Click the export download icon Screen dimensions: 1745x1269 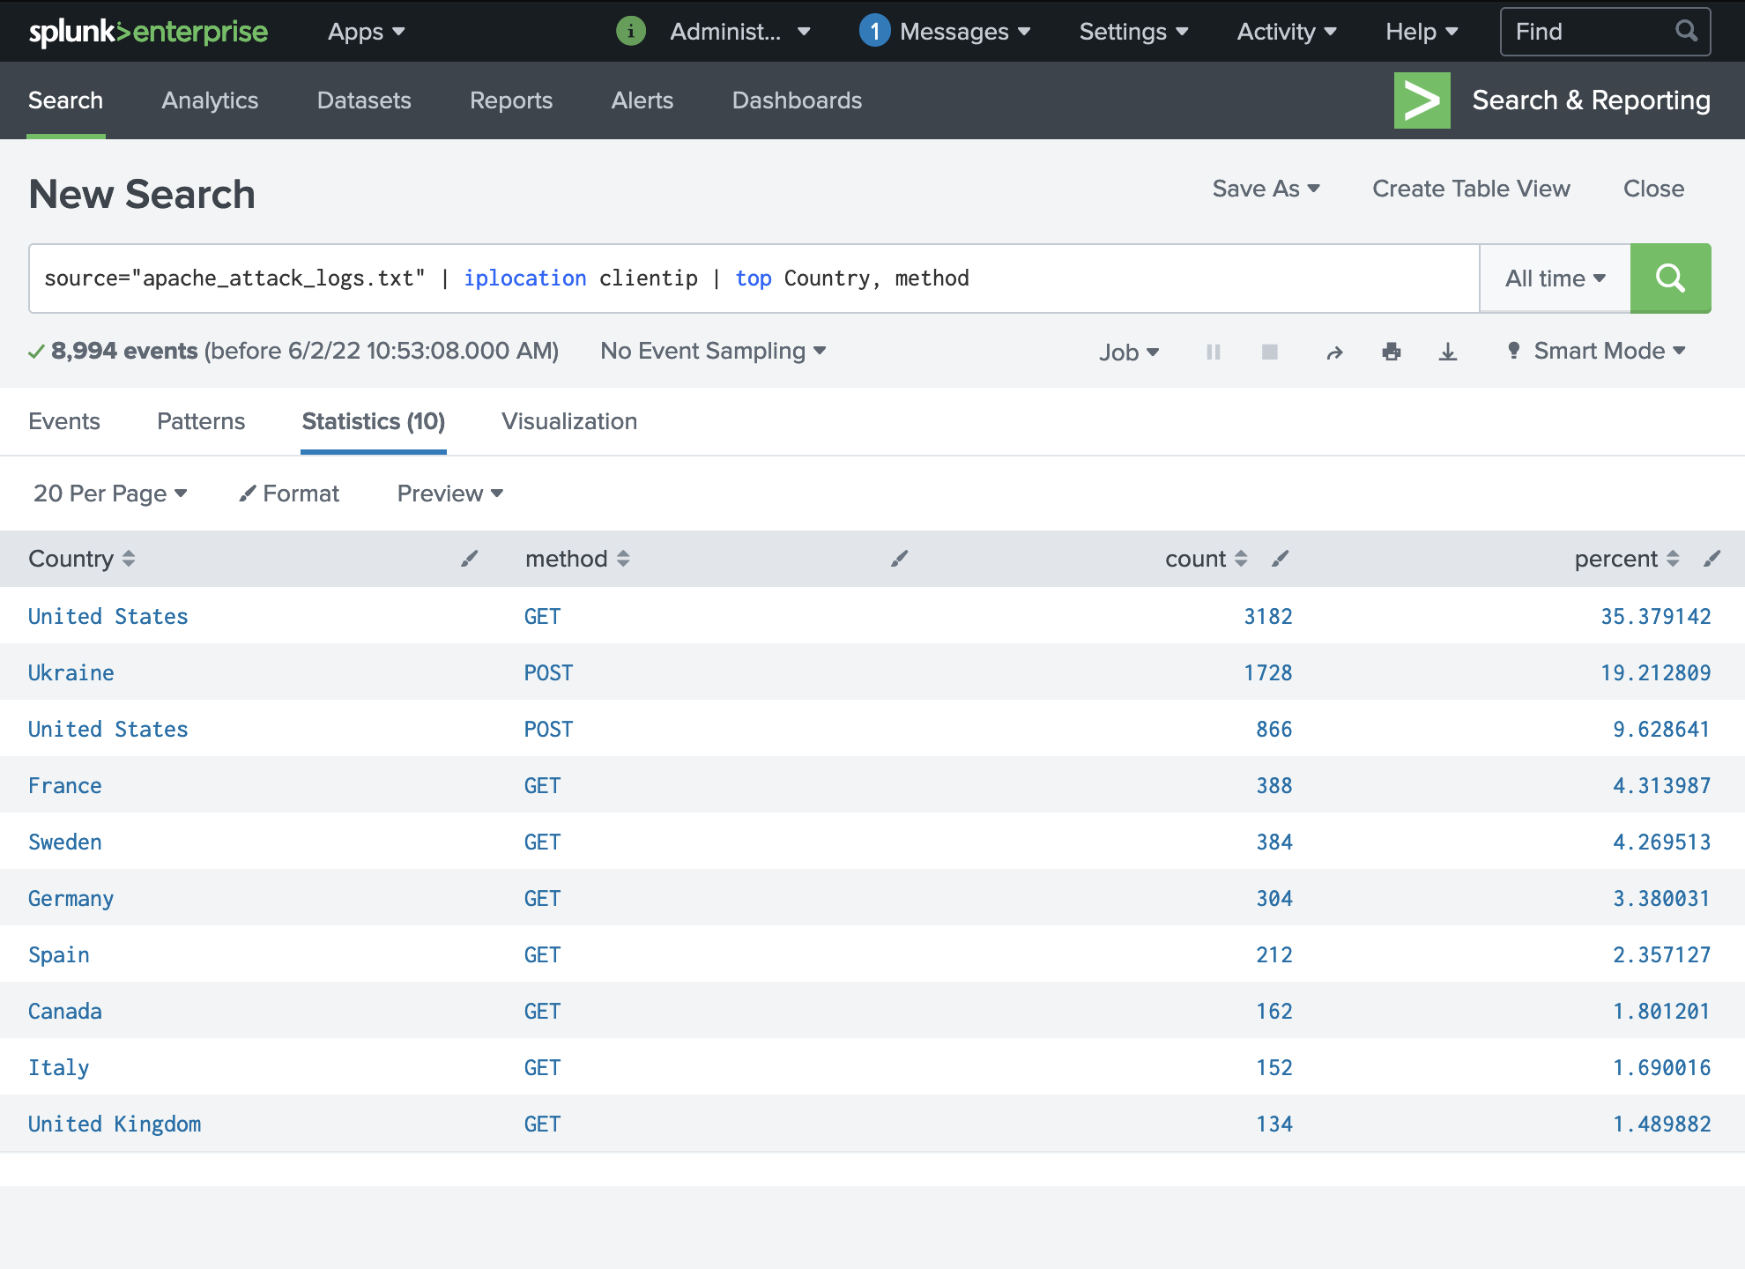1447,352
